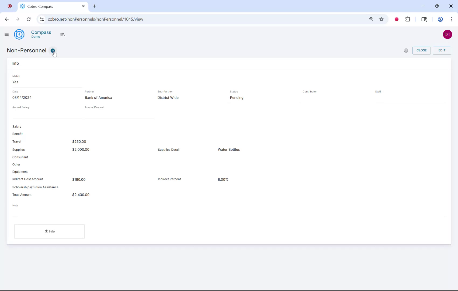Open the Chrome profile account icon
The image size is (458, 291).
click(440, 19)
